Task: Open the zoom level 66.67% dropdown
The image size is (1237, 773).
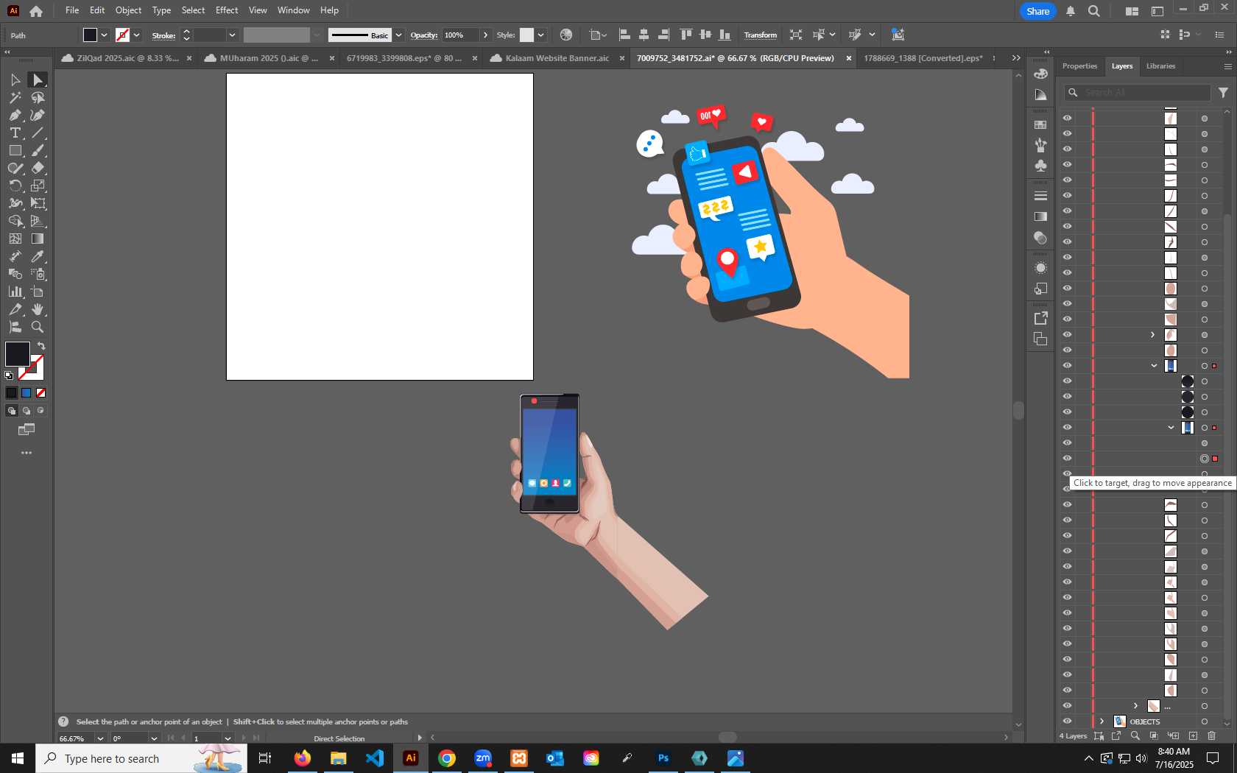Action: pos(100,738)
